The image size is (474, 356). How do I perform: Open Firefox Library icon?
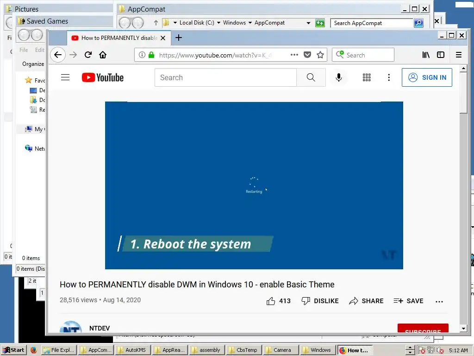coord(426,55)
